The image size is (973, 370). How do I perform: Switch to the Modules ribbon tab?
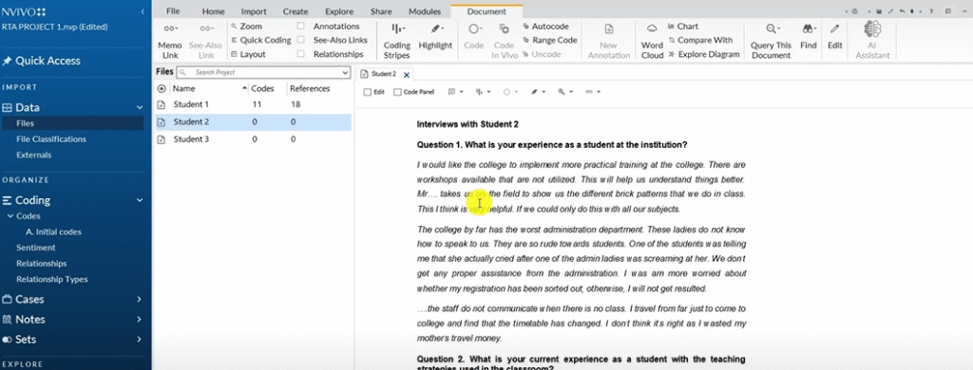point(425,11)
